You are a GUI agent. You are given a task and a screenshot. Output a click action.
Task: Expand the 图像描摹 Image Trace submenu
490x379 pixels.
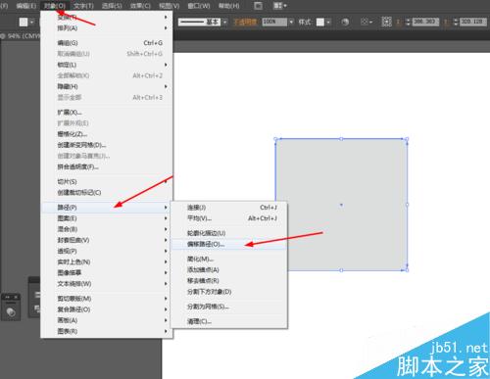coord(107,272)
